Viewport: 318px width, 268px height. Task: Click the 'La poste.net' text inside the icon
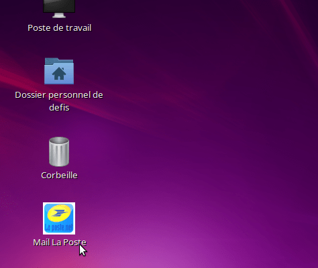pos(59,227)
